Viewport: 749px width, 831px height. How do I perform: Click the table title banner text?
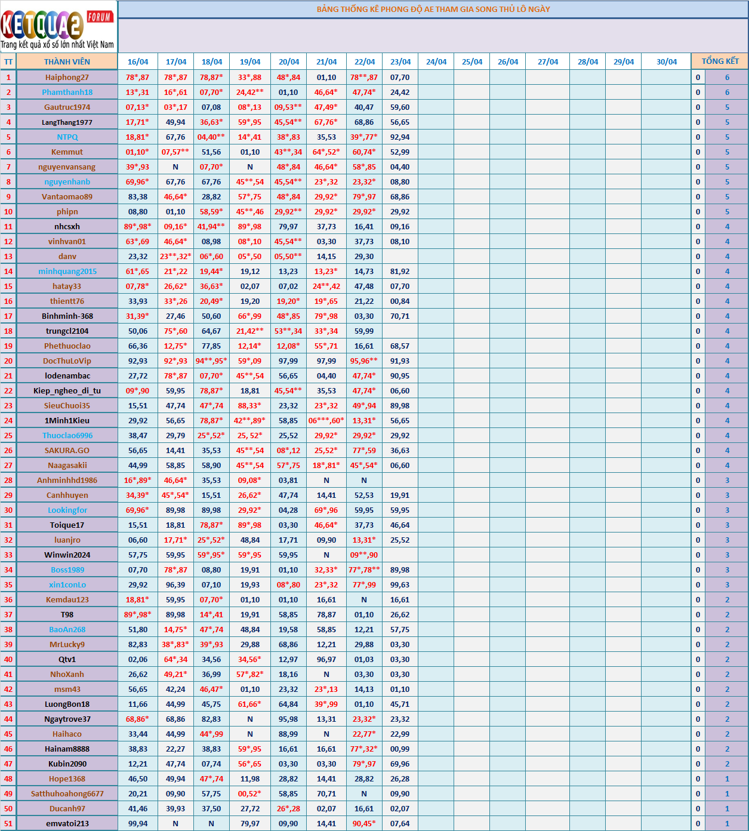click(x=433, y=9)
